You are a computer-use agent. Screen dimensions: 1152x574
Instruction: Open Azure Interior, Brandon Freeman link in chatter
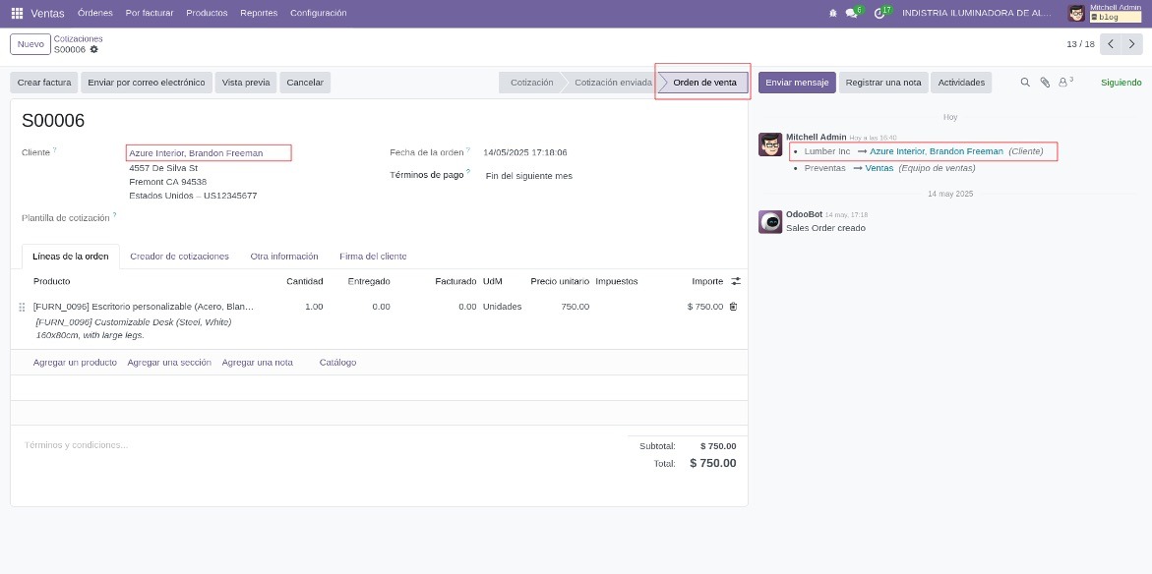936,151
